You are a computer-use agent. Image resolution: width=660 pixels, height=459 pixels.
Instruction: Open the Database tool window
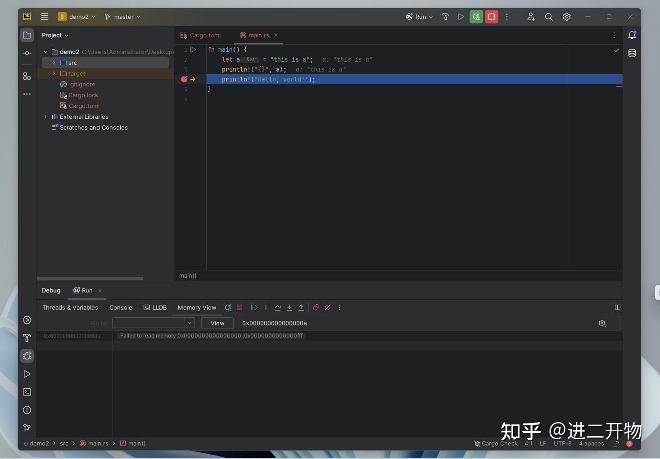click(632, 54)
